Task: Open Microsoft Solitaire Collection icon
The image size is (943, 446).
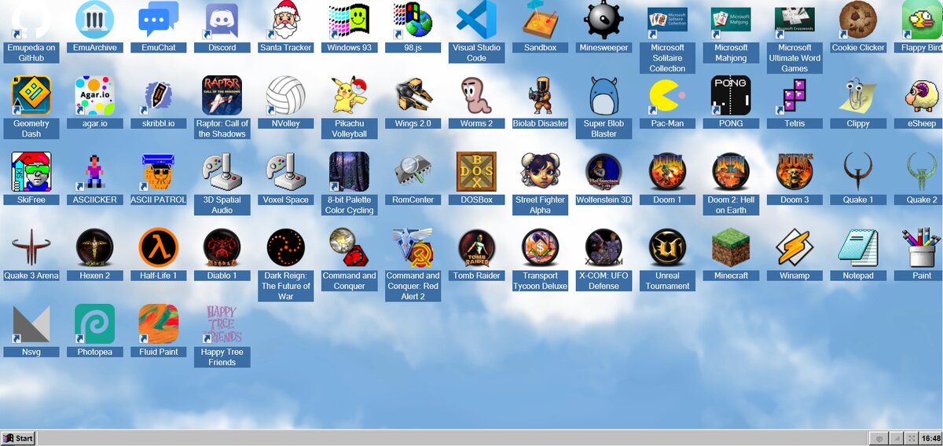Action: click(667, 20)
